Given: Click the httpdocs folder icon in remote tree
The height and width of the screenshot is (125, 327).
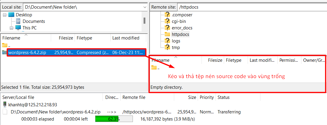Looking at the screenshot, I should 167,34.
